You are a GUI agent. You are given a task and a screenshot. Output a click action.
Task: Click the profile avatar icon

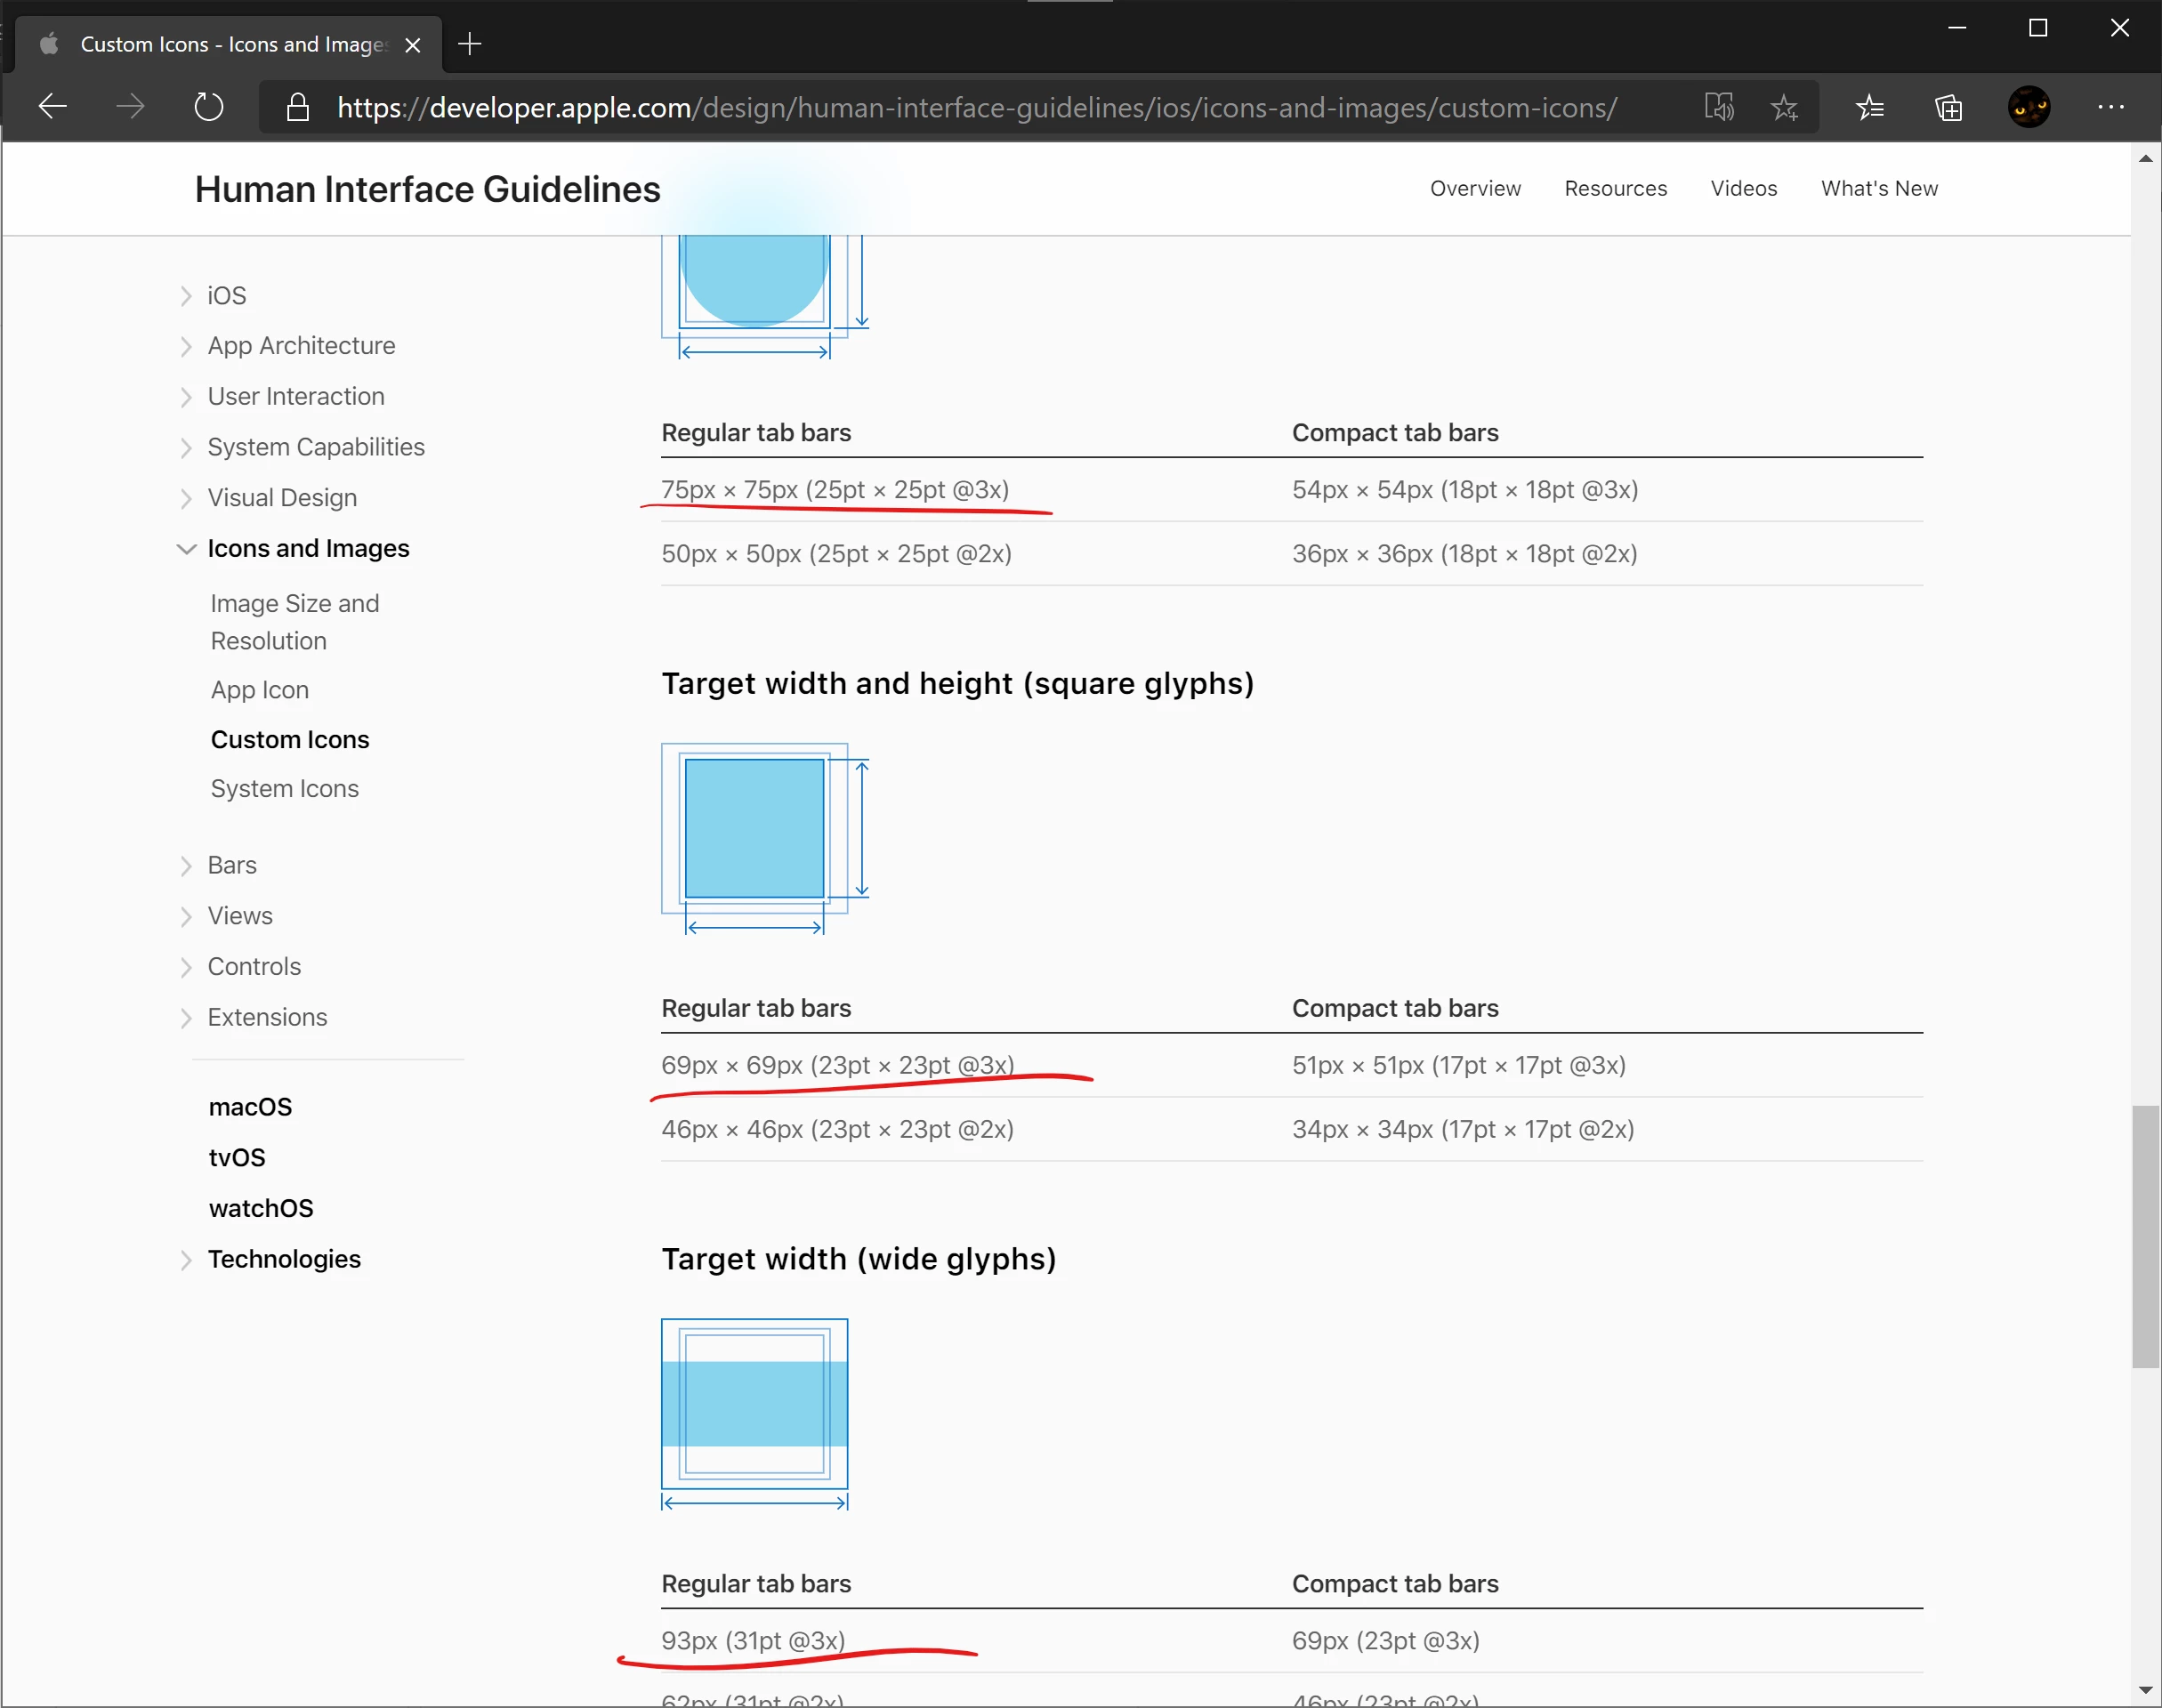2029,106
